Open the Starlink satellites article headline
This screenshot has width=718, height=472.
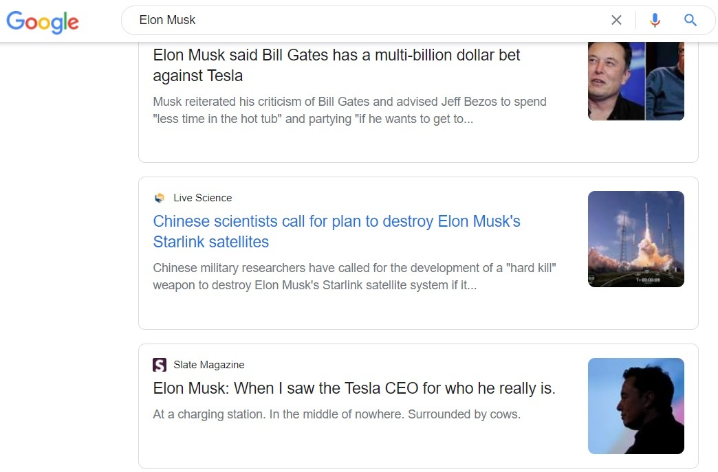coord(336,232)
